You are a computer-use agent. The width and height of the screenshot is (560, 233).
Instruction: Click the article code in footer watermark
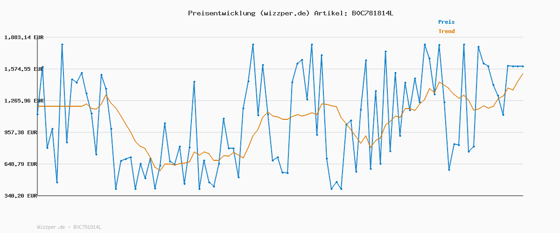click(87, 227)
